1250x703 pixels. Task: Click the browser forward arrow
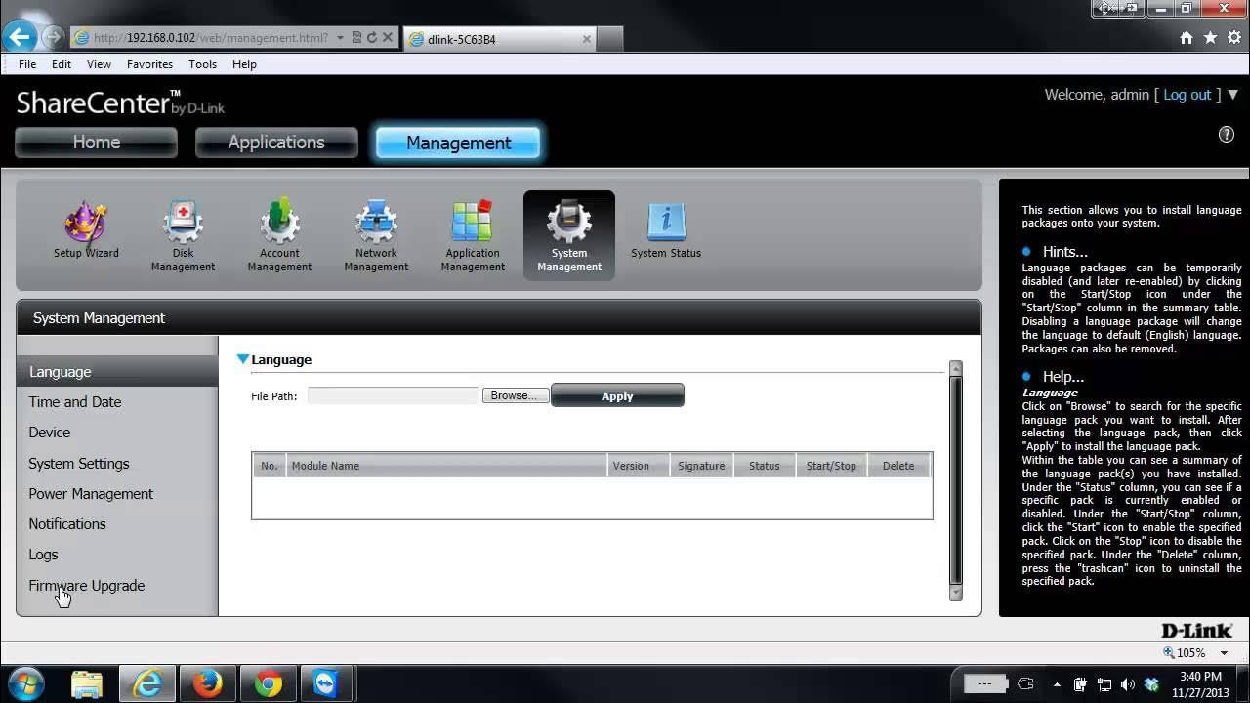pos(53,38)
